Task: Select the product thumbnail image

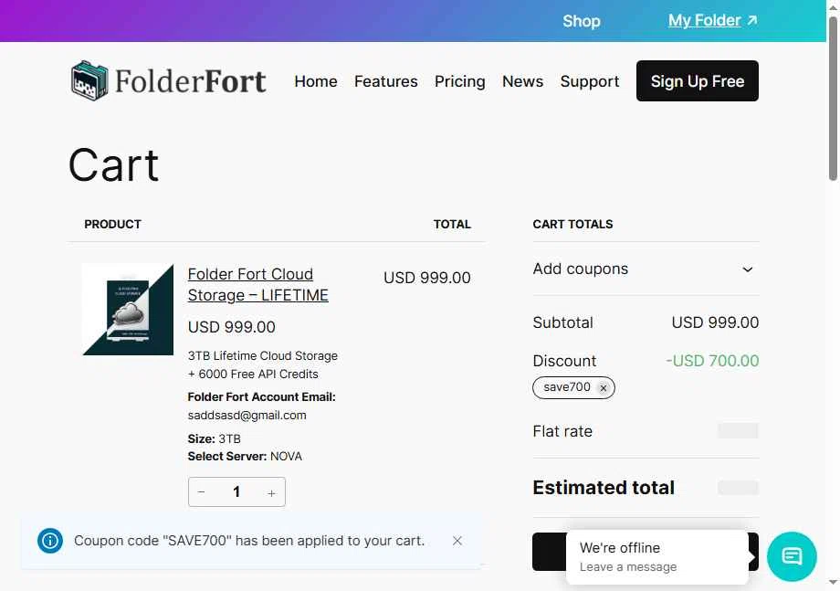Action: (x=128, y=309)
